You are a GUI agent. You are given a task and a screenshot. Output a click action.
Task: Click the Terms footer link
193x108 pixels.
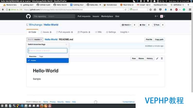pyautogui.click(x=46, y=102)
